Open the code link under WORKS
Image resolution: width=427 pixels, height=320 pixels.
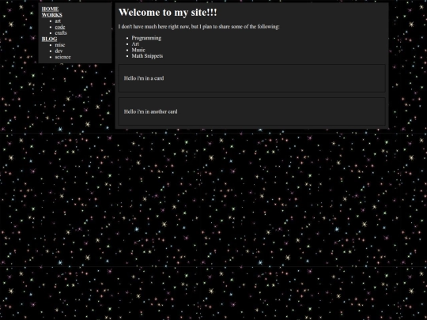click(60, 27)
